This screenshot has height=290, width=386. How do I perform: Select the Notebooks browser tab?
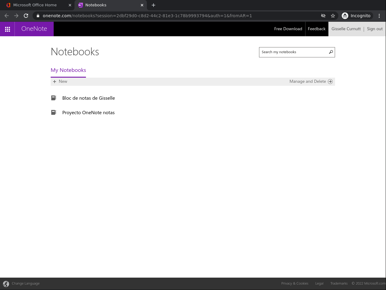point(111,5)
